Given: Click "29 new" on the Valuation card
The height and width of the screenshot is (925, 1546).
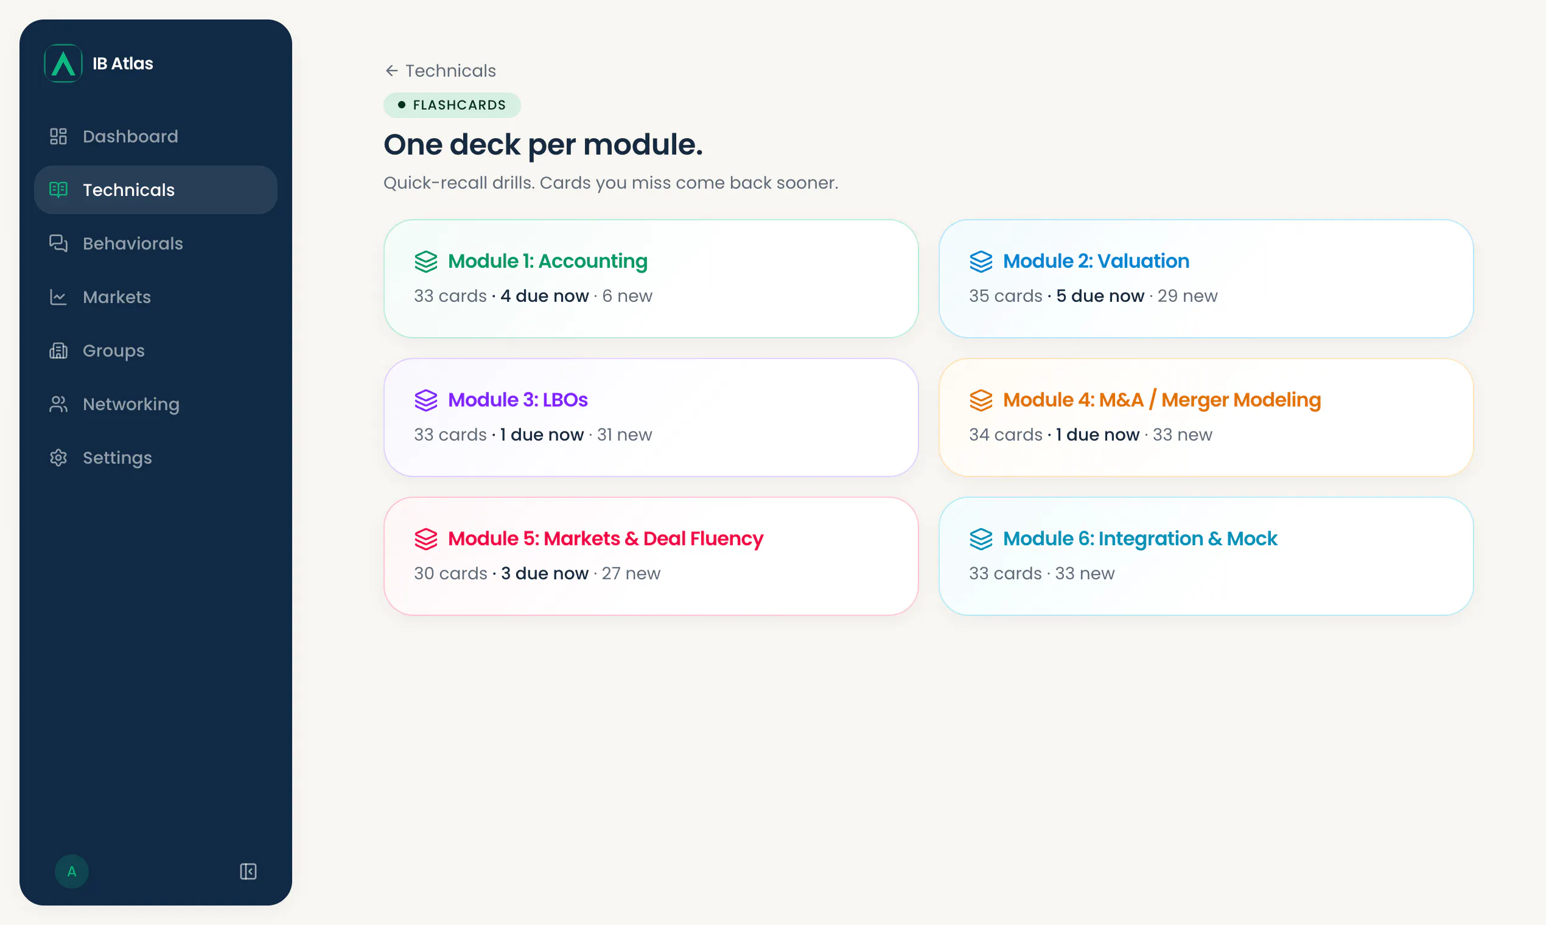Looking at the screenshot, I should (x=1187, y=296).
